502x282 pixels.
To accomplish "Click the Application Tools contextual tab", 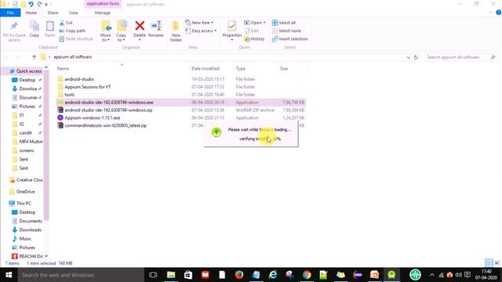I will 103,4.
